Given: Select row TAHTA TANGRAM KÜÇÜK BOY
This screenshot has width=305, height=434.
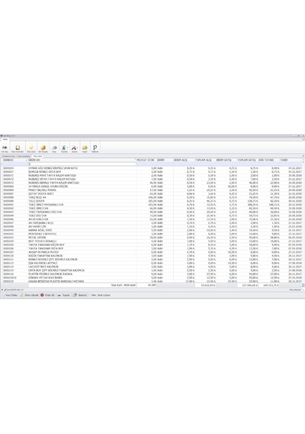Looking at the screenshot, I should coord(152,244).
